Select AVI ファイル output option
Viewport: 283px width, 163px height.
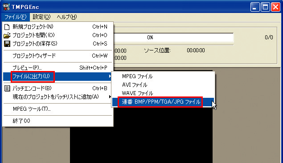pos(163,85)
